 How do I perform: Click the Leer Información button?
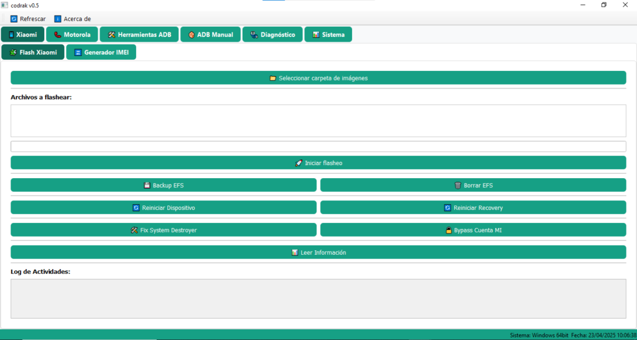pyautogui.click(x=318, y=253)
